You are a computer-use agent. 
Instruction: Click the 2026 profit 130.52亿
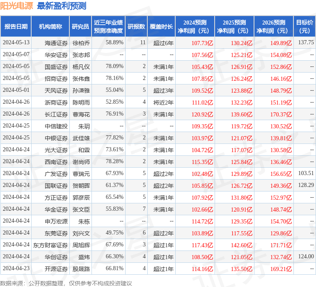tap(281, 126)
